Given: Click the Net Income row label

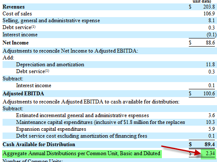Looking at the screenshot, I should (15, 43).
